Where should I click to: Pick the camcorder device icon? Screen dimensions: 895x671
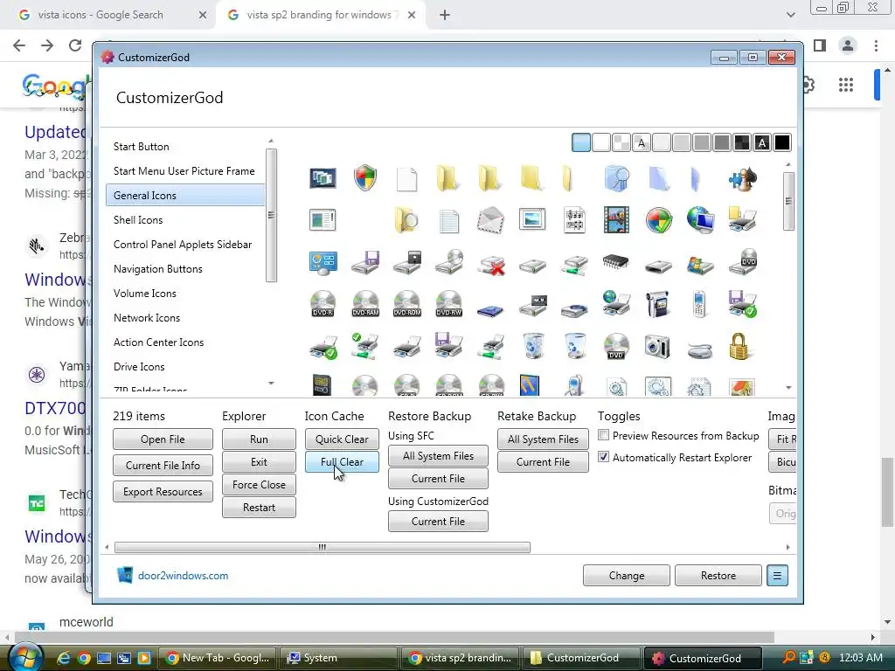657,304
